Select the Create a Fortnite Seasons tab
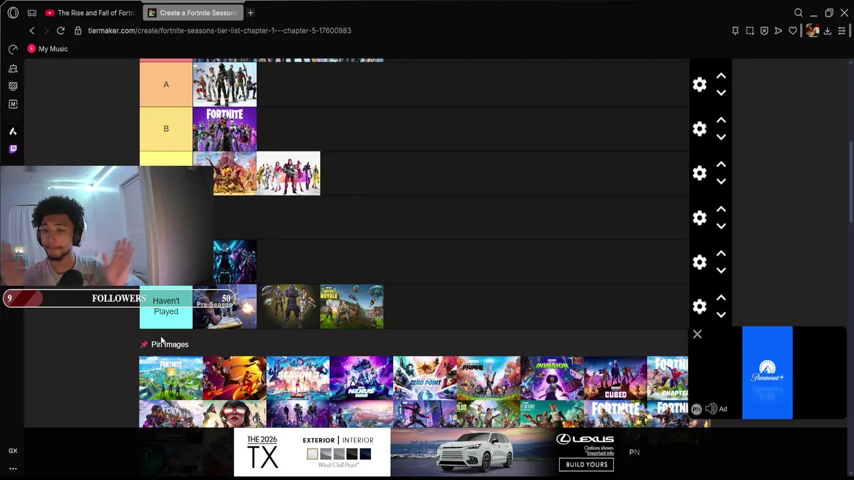The image size is (854, 480). click(192, 13)
